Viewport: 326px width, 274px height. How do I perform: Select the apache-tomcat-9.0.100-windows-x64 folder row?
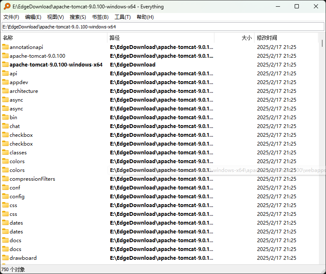[56, 65]
